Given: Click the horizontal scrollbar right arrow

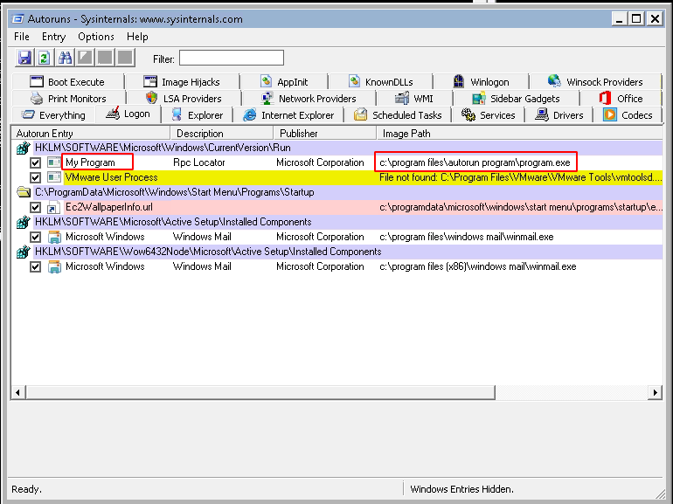Looking at the screenshot, I should pos(655,394).
